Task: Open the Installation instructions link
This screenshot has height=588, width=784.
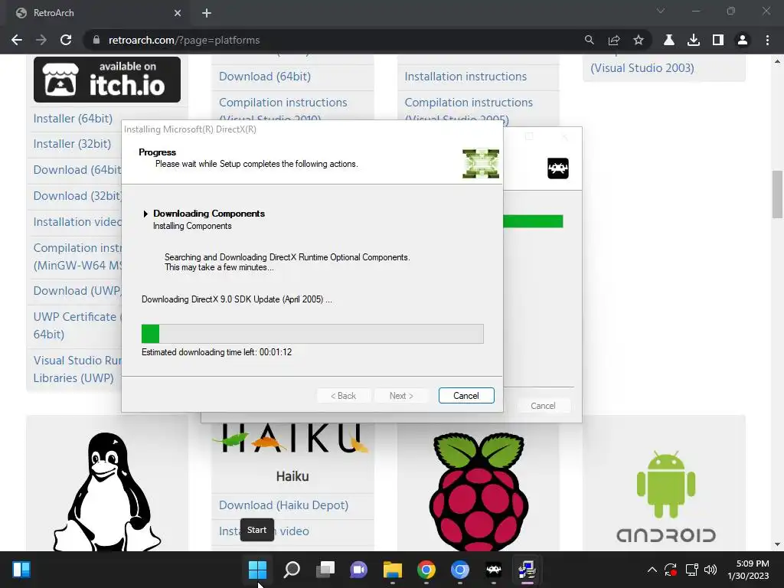Action: coord(465,77)
